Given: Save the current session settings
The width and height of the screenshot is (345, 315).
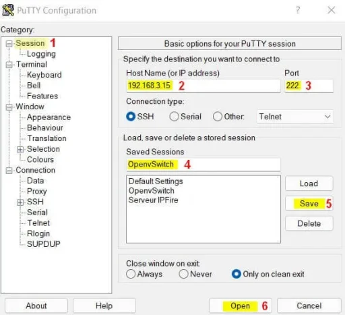Looking at the screenshot, I should tap(309, 204).
